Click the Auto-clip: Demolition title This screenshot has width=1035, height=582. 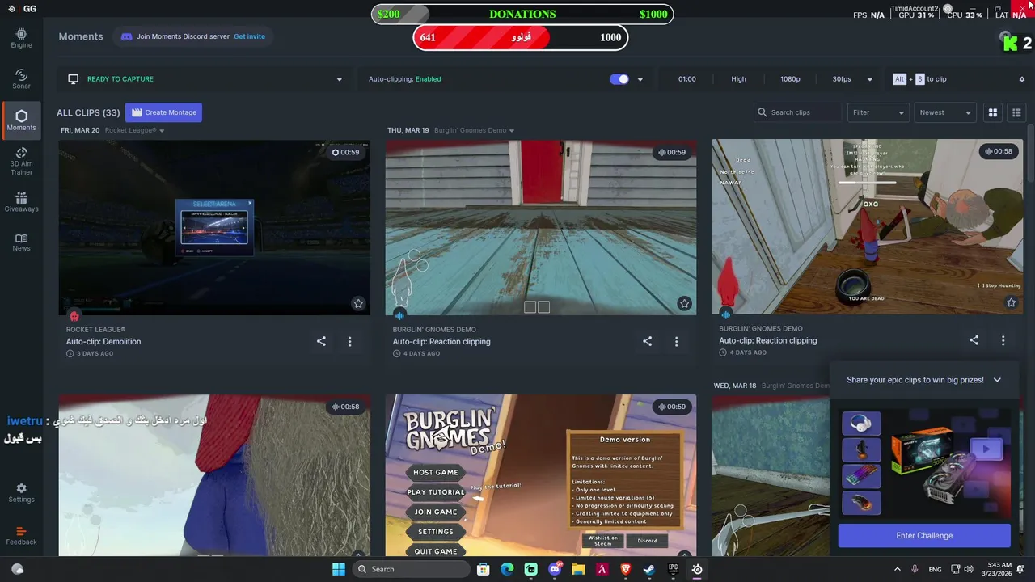point(103,342)
